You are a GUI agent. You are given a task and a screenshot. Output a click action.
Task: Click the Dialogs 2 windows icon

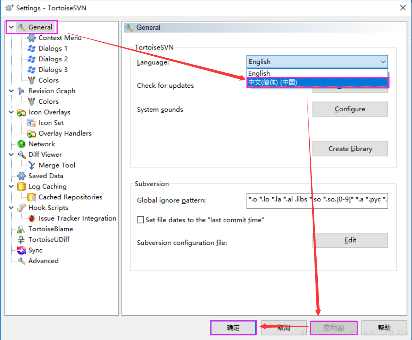tap(31, 59)
